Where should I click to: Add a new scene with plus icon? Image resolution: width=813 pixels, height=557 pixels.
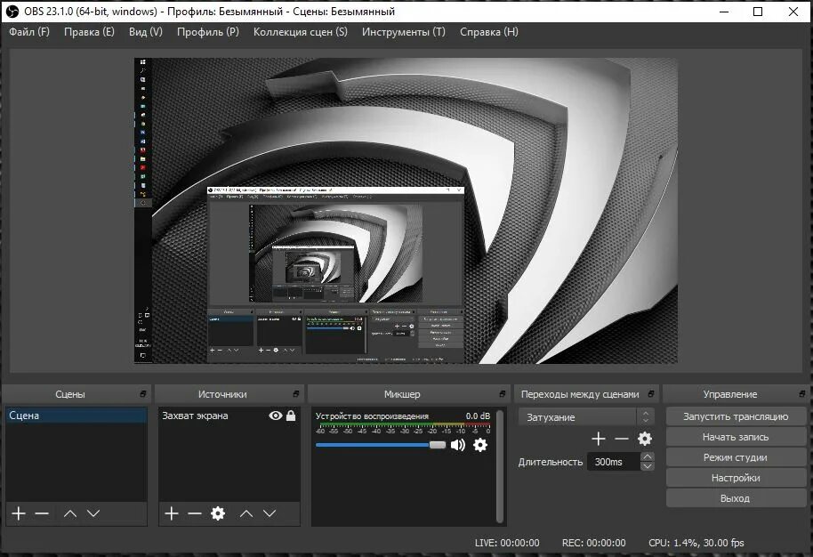[x=19, y=513]
